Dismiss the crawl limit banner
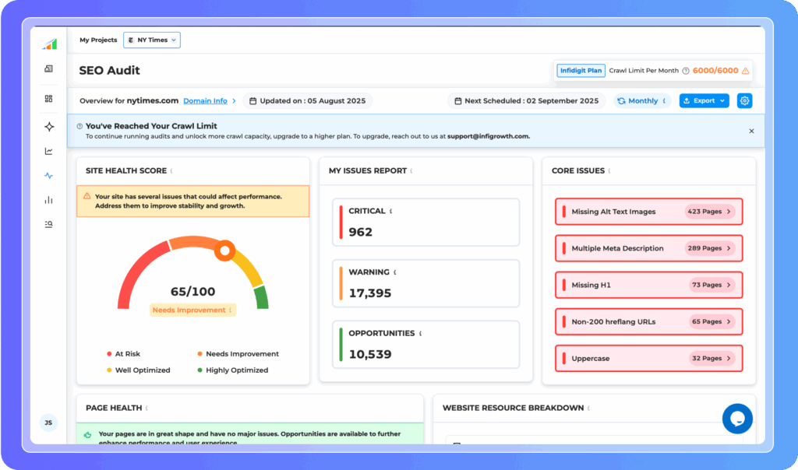The image size is (798, 470). click(x=751, y=131)
